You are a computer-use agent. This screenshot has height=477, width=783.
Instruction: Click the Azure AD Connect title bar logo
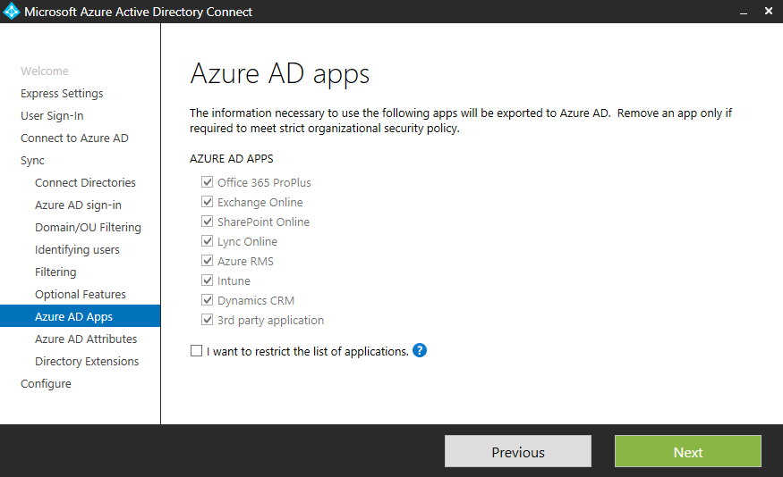click(x=12, y=13)
